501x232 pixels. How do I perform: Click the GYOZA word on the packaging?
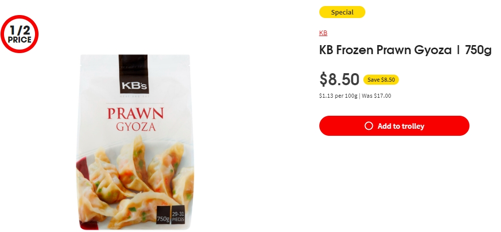[x=136, y=127]
